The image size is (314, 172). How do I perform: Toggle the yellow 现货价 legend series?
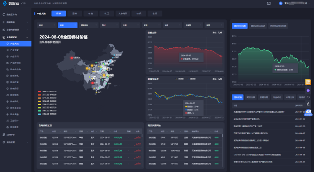point(179,79)
